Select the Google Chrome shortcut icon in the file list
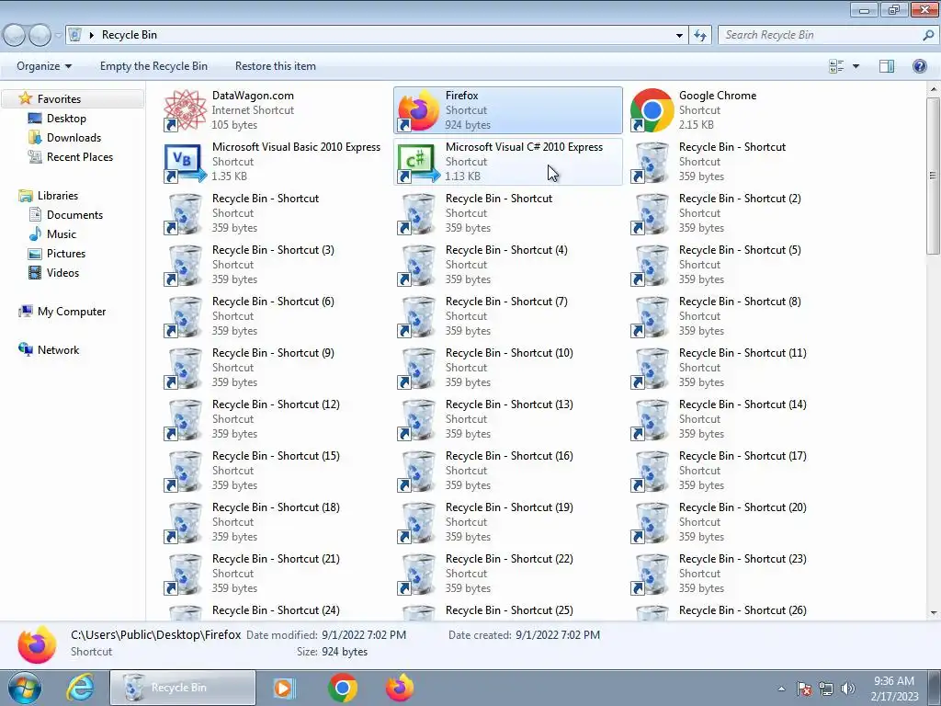 coord(652,110)
